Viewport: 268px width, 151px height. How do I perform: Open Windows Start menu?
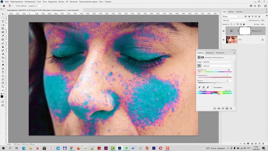click(x=3, y=148)
